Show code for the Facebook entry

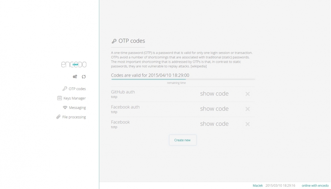(x=214, y=124)
